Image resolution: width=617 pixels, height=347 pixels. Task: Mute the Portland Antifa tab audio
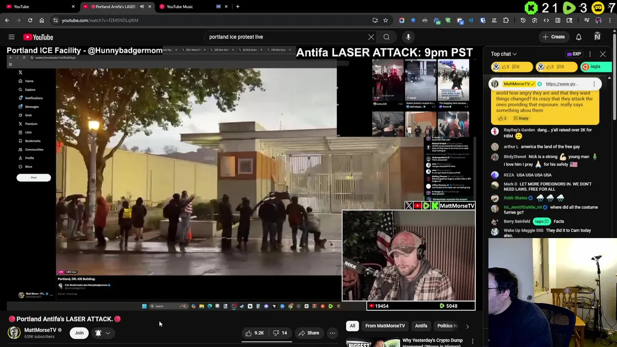142,7
